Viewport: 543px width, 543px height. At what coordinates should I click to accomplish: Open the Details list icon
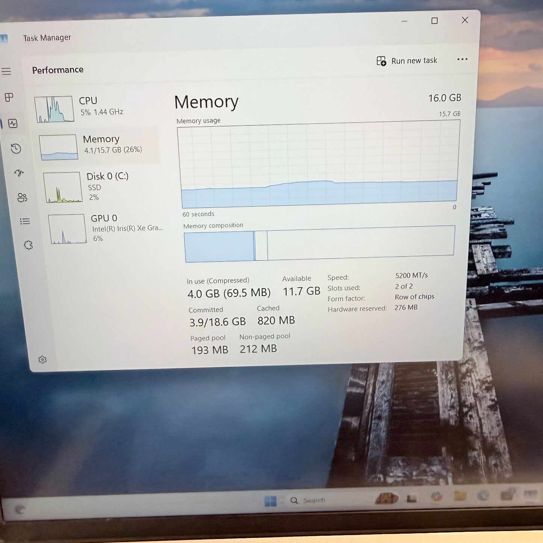pos(25,221)
